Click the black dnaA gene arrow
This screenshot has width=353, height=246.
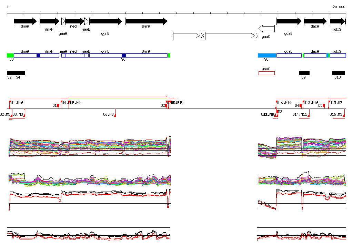pyautogui.click(x=25, y=21)
